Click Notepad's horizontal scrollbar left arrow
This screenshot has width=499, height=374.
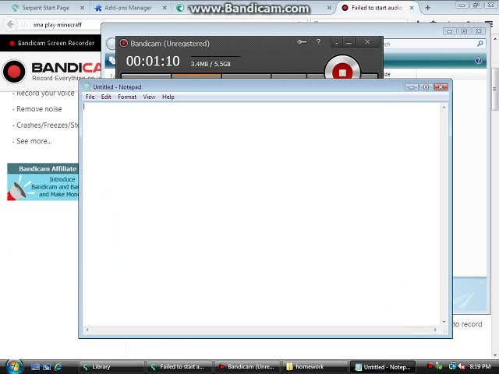pos(87,330)
